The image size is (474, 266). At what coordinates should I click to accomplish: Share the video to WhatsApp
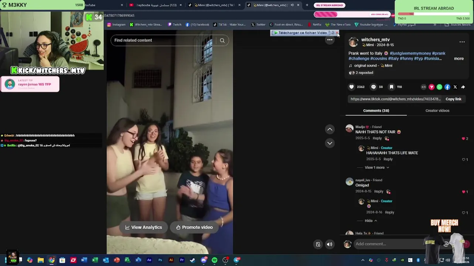(x=439, y=87)
